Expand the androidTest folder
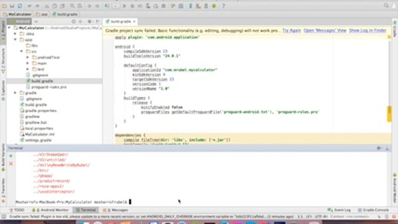This screenshot has width=398, height=224. [x=27, y=57]
